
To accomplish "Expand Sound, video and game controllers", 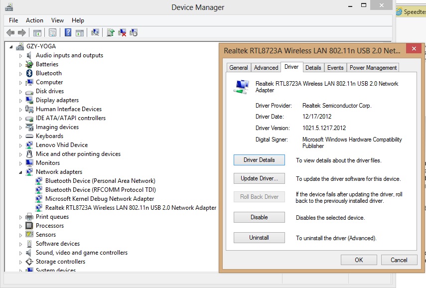I will pyautogui.click(x=20, y=253).
